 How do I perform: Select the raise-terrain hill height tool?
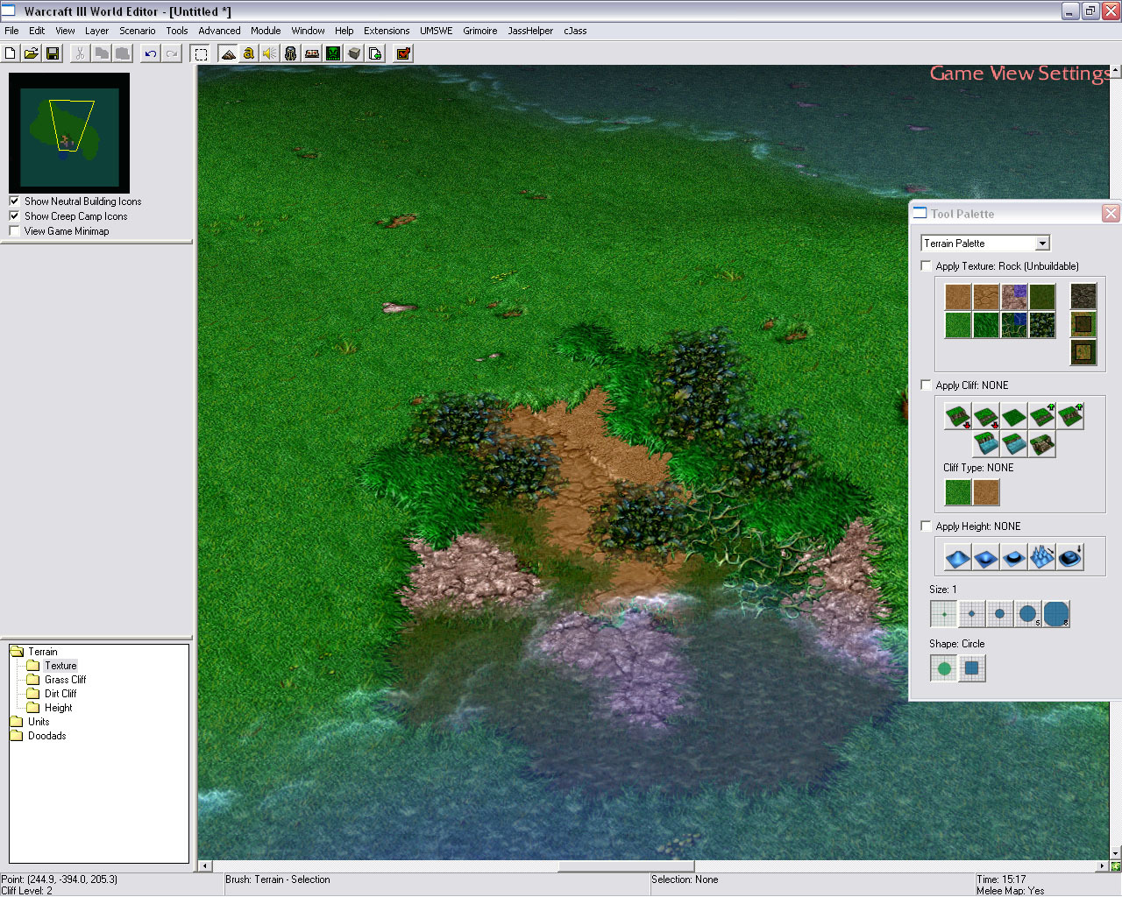958,557
